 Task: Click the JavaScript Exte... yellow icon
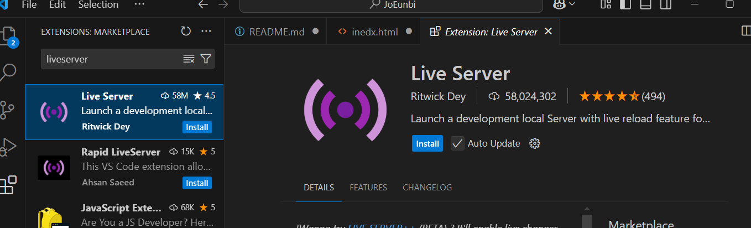click(54, 217)
